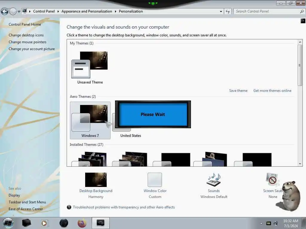Open the address bar history dropdown
This screenshot has width=306, height=229.
point(221,12)
